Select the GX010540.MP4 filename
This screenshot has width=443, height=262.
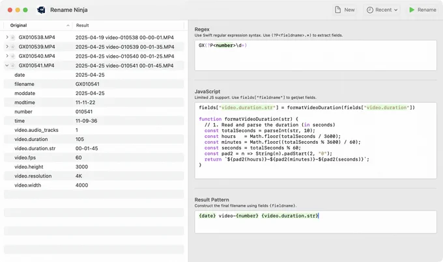(x=36, y=56)
